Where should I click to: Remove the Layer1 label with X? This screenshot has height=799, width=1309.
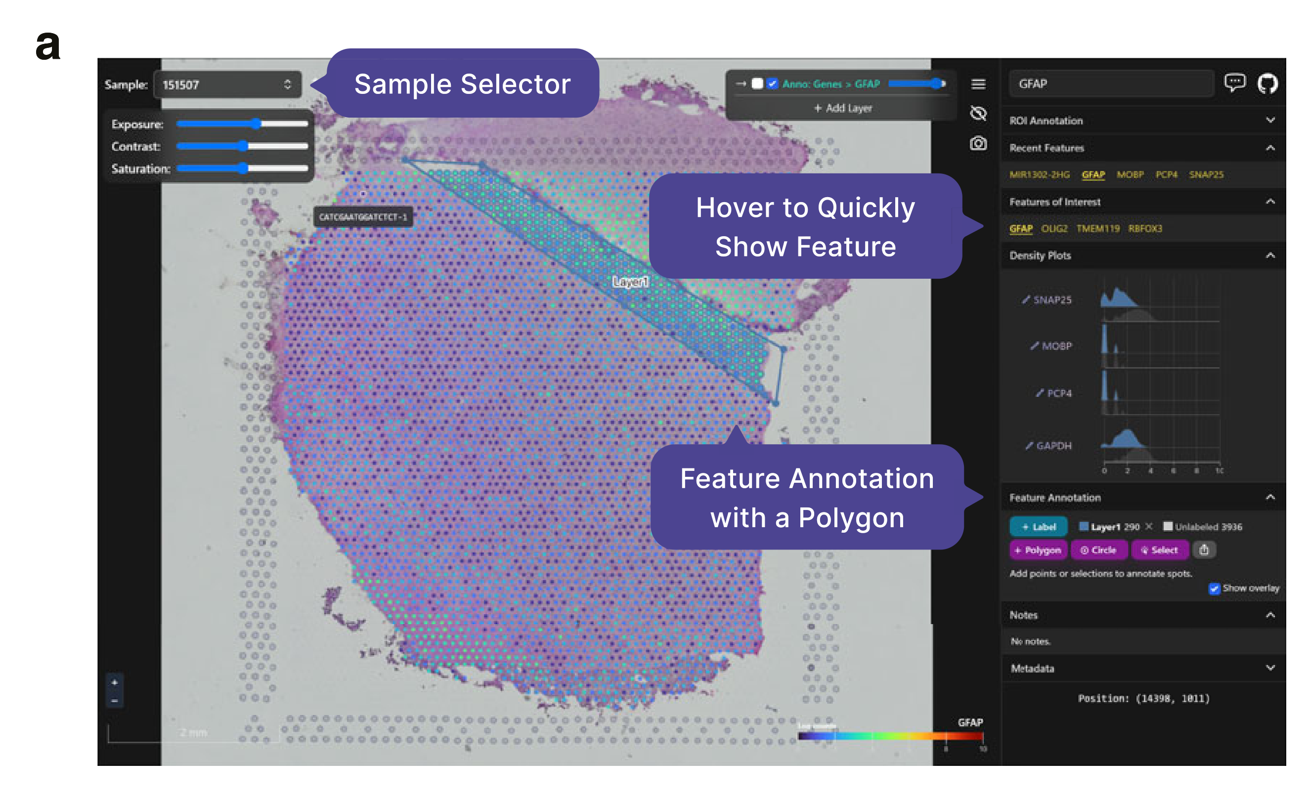[1148, 526]
